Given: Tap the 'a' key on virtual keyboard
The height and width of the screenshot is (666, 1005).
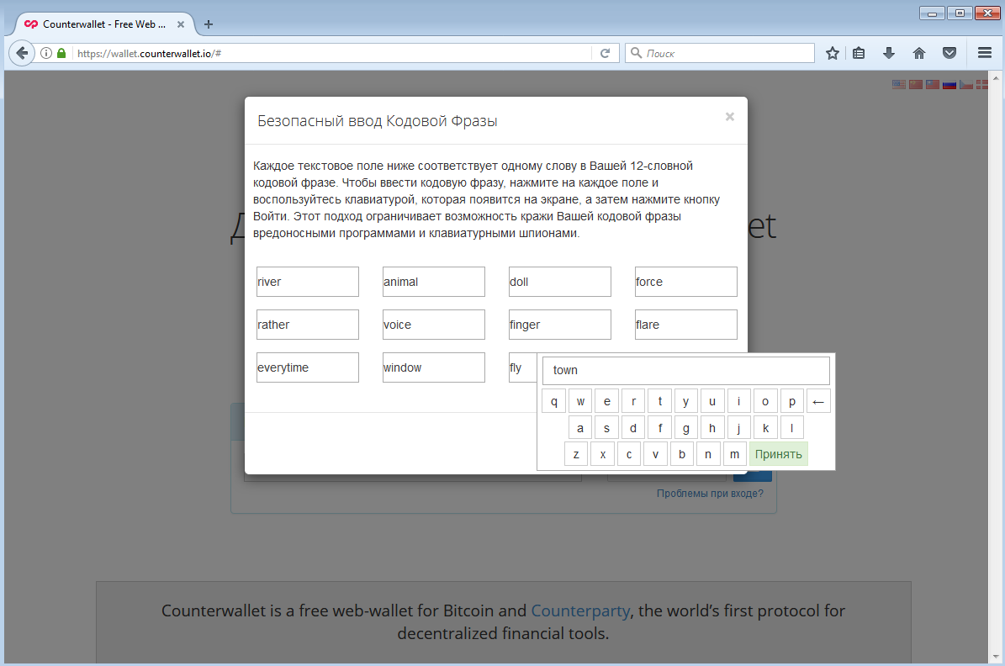Looking at the screenshot, I should click(580, 427).
